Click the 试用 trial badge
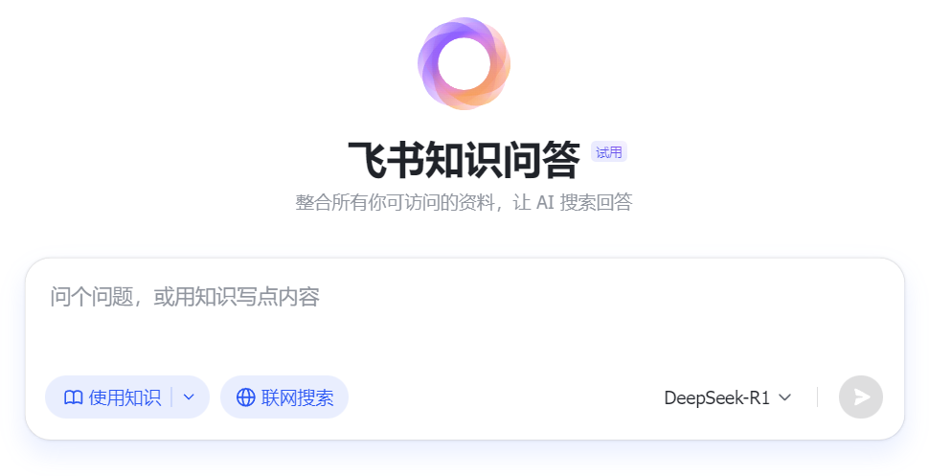The height and width of the screenshot is (476, 929). (x=608, y=152)
